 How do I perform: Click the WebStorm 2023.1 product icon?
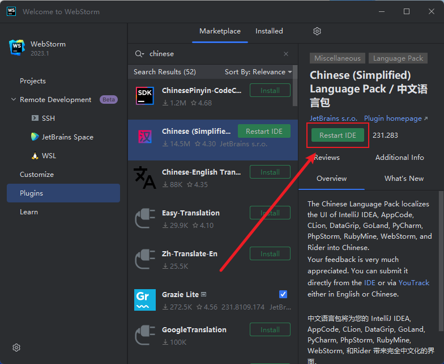tap(17, 48)
